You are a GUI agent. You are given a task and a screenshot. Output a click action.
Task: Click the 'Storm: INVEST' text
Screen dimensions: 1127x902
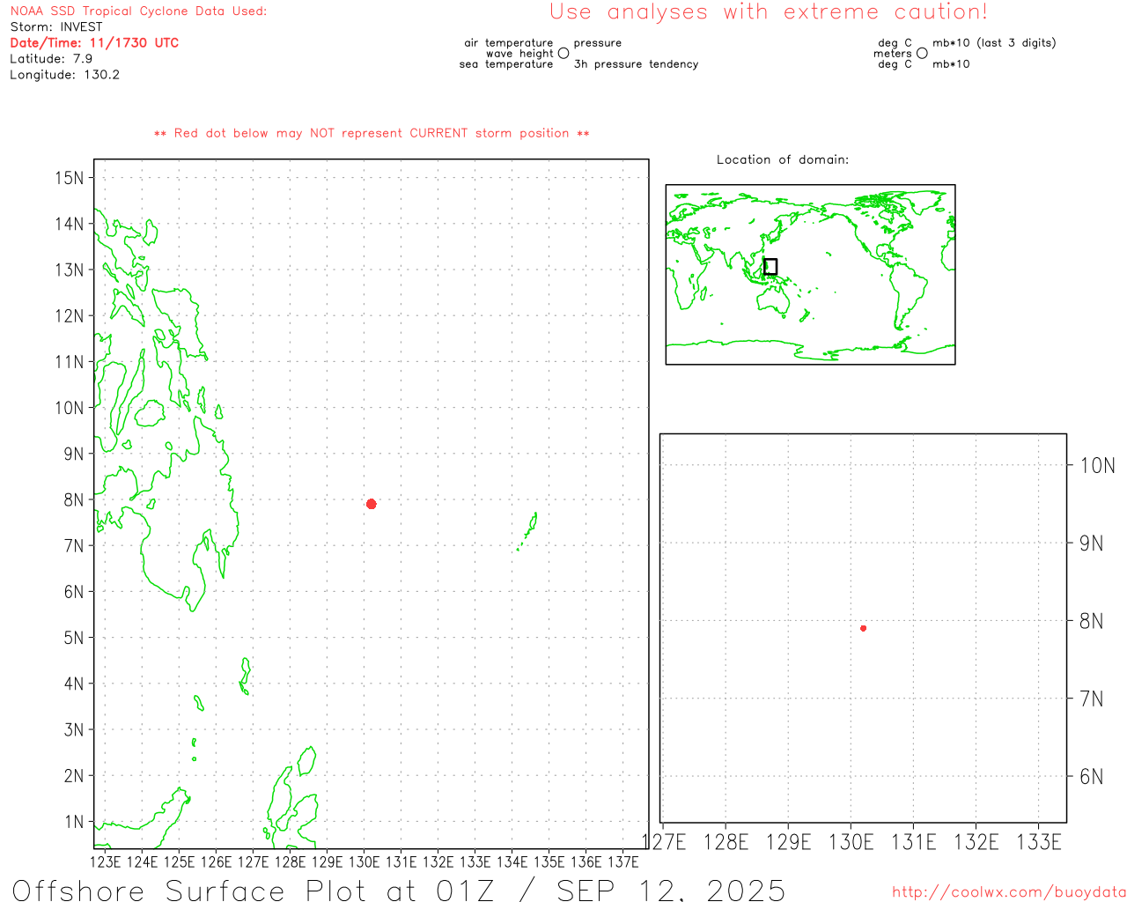point(56,27)
